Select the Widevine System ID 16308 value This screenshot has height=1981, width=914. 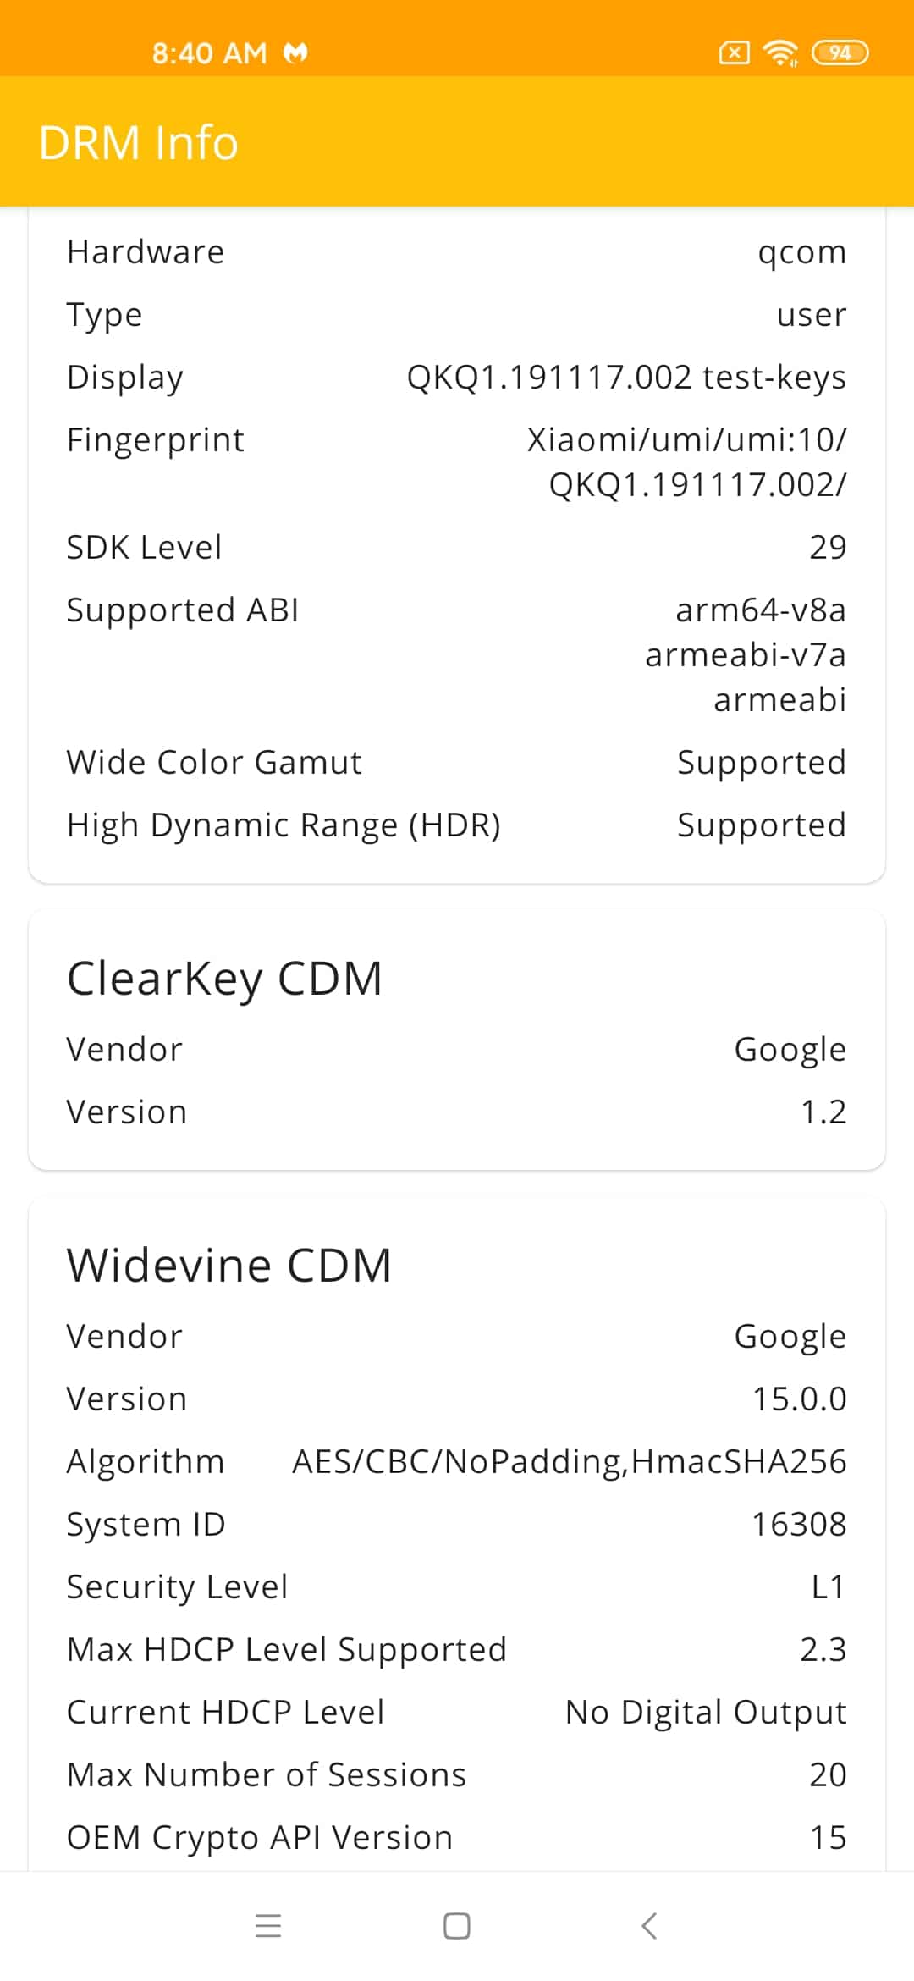(x=799, y=1524)
